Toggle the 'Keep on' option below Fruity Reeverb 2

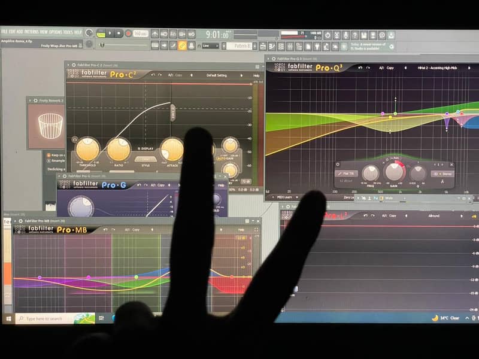[48, 155]
